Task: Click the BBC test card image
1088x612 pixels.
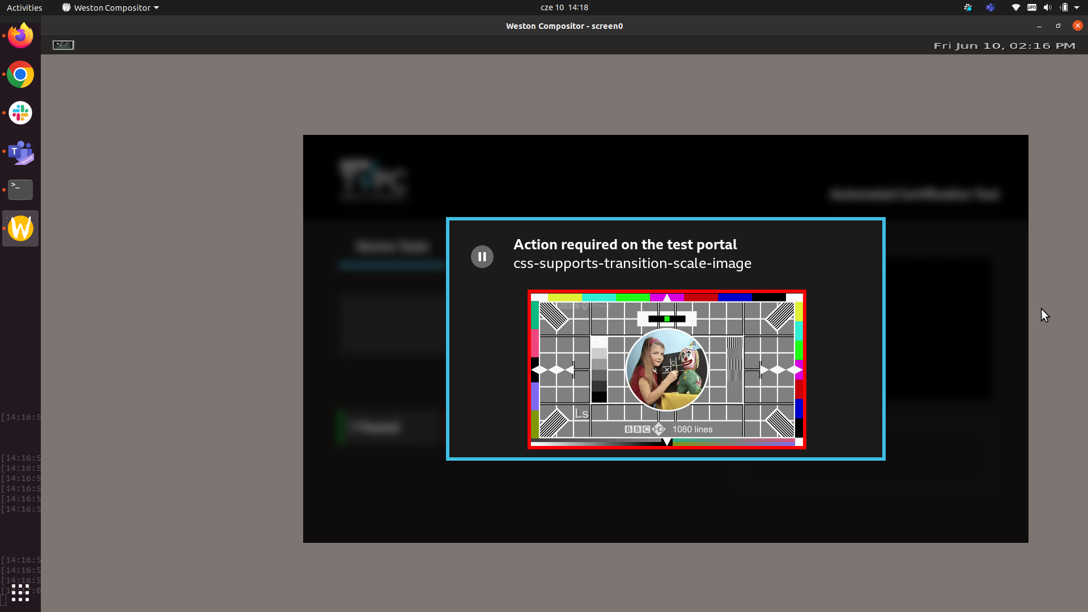Action: pyautogui.click(x=666, y=369)
